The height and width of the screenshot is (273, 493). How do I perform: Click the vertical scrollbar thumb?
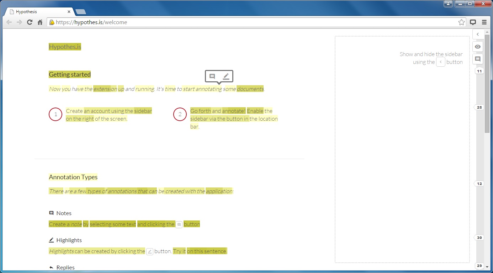[487, 83]
